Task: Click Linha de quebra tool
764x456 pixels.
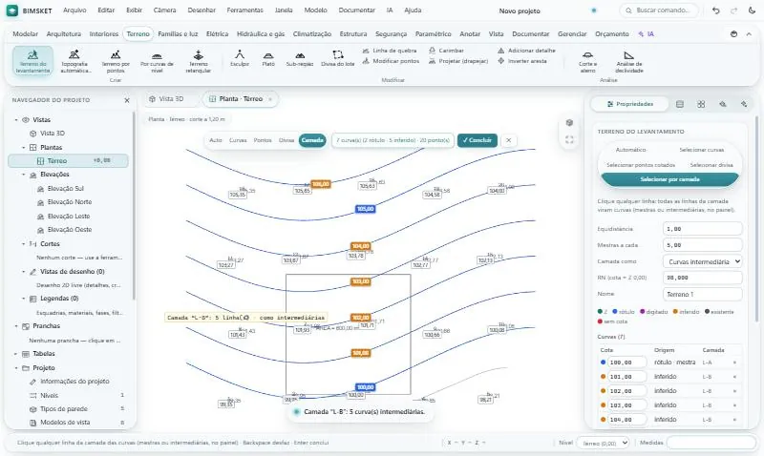Action: pyautogui.click(x=390, y=51)
